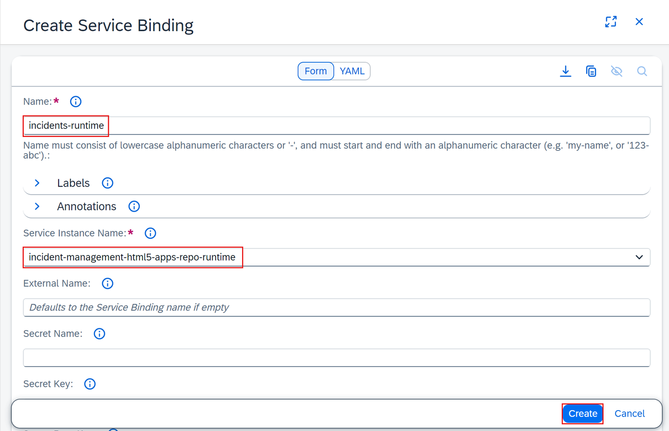Click the External Name input field
Viewport: 669px width, 431px height.
point(336,307)
